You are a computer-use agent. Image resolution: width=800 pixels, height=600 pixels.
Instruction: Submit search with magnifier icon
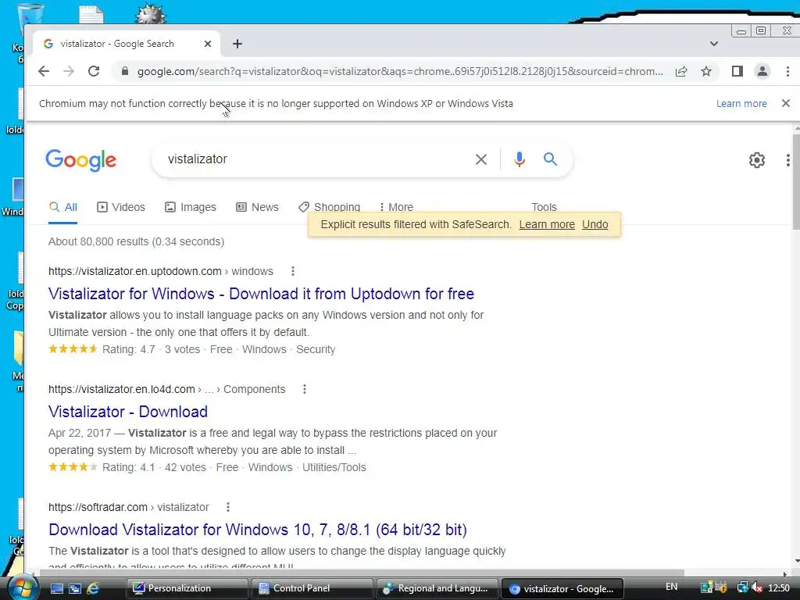pyautogui.click(x=550, y=159)
